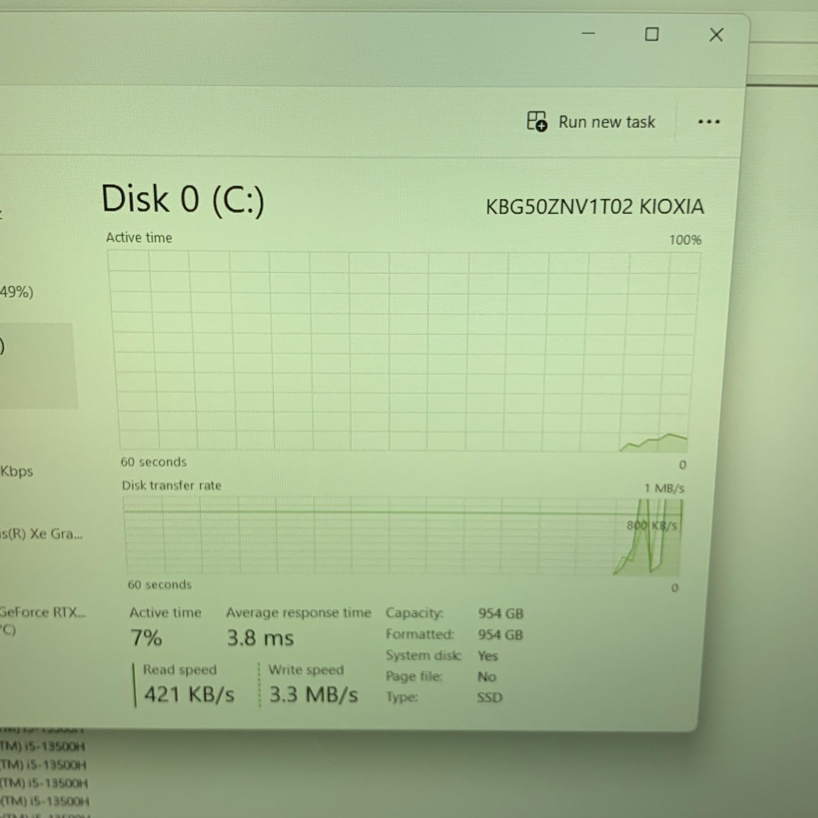The image size is (818, 818).
Task: Click the 954 GB Capacity value
Action: coord(500,613)
